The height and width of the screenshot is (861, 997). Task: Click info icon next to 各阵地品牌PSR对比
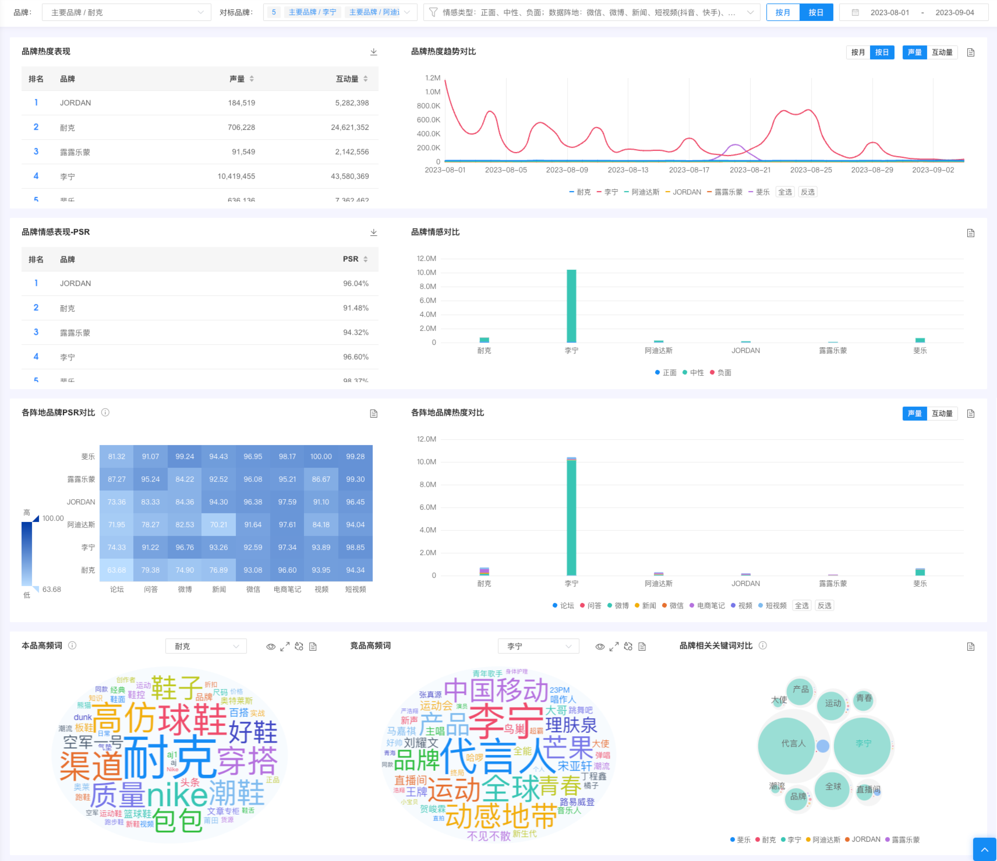(105, 412)
